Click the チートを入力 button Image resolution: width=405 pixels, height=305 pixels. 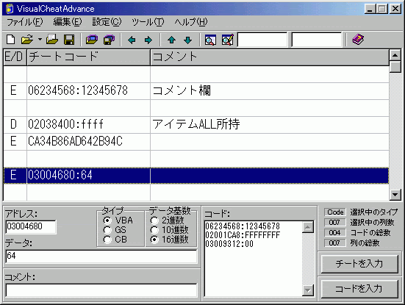pos(359,264)
